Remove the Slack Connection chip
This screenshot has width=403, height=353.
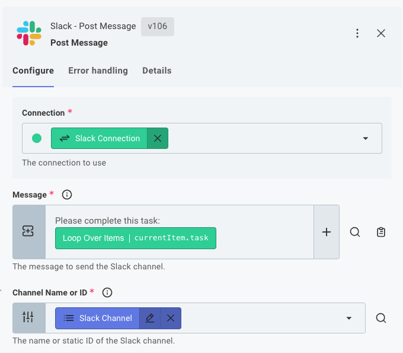(x=158, y=138)
